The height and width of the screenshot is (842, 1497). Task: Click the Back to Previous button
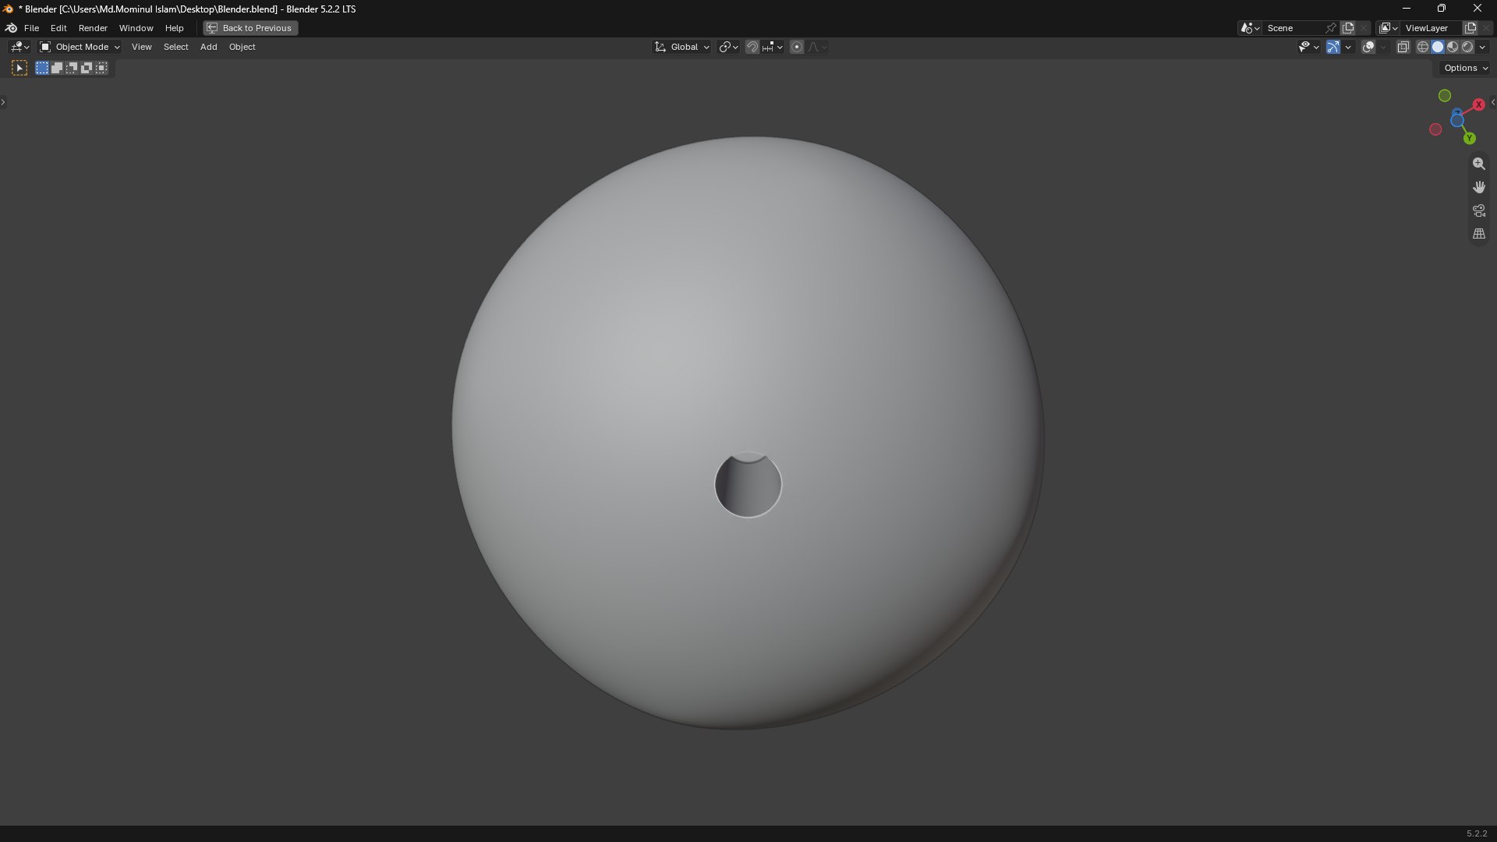click(250, 28)
